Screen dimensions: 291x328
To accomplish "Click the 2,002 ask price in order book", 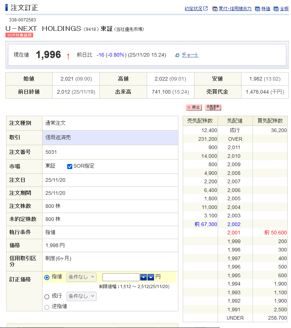I will [x=234, y=224].
